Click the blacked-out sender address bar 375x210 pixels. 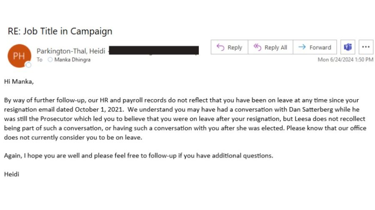(x=154, y=51)
